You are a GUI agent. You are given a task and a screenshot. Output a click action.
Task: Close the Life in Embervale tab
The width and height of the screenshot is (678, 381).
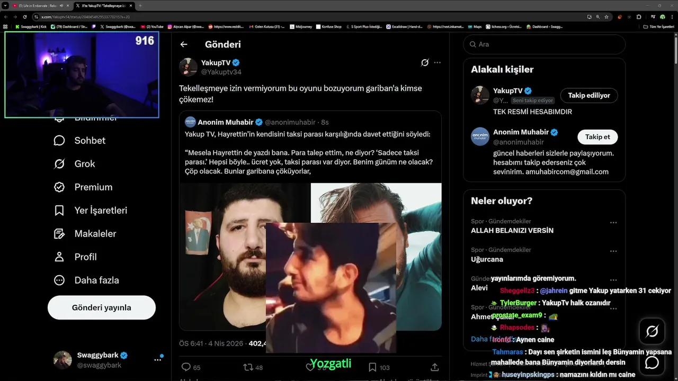pyautogui.click(x=68, y=5)
